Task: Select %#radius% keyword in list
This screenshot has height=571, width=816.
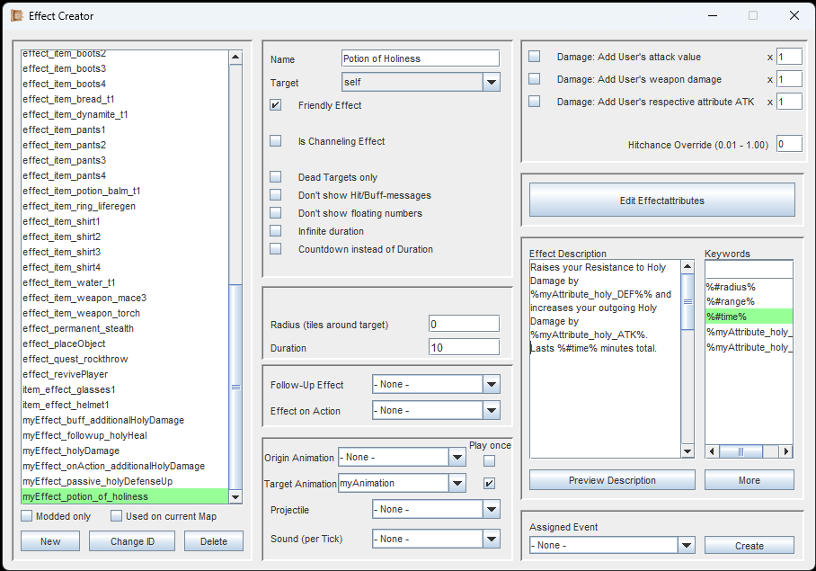Action: pyautogui.click(x=731, y=287)
